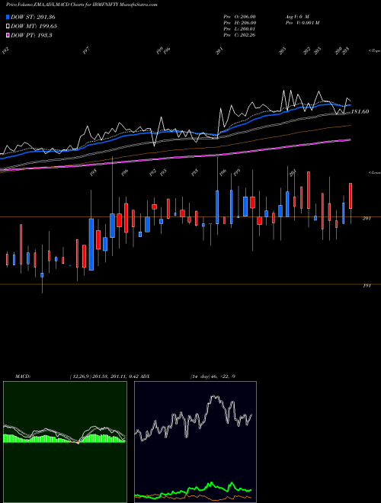381x503 pixels.
Task: Click the '<-Lows' marker label
Action: click(x=374, y=172)
